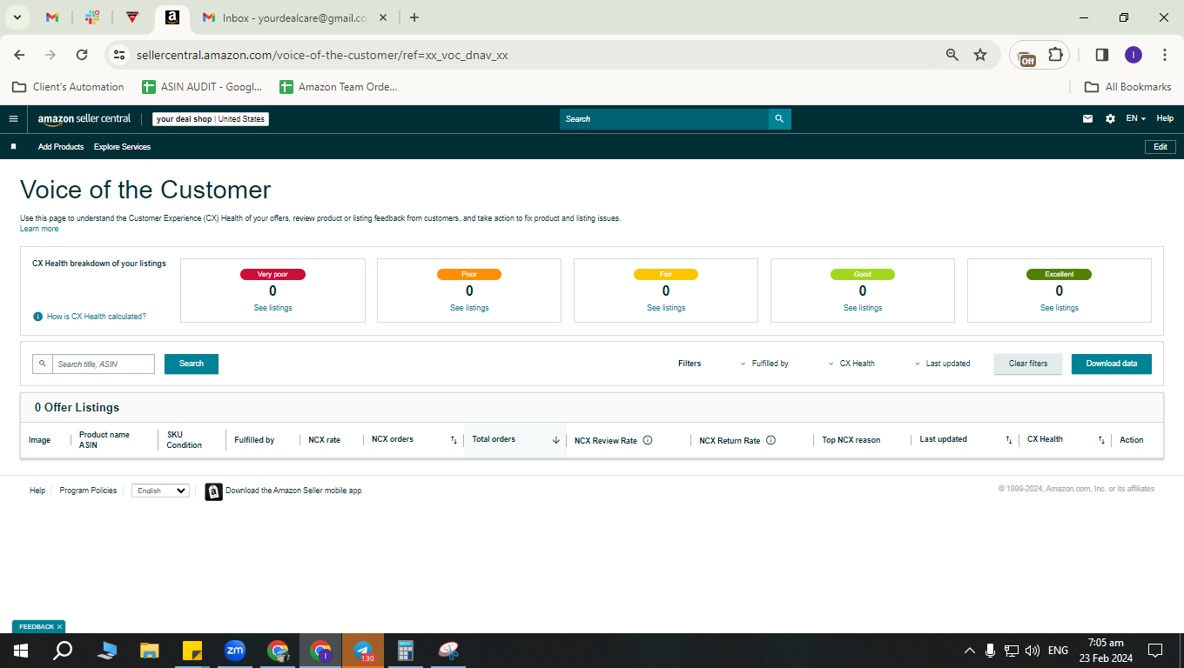Open File Explorer from the taskbar
The height and width of the screenshot is (668, 1184).
(150, 651)
